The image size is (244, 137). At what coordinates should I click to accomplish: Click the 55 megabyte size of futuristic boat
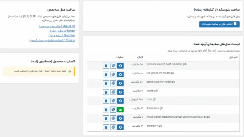(x=137, y=64)
